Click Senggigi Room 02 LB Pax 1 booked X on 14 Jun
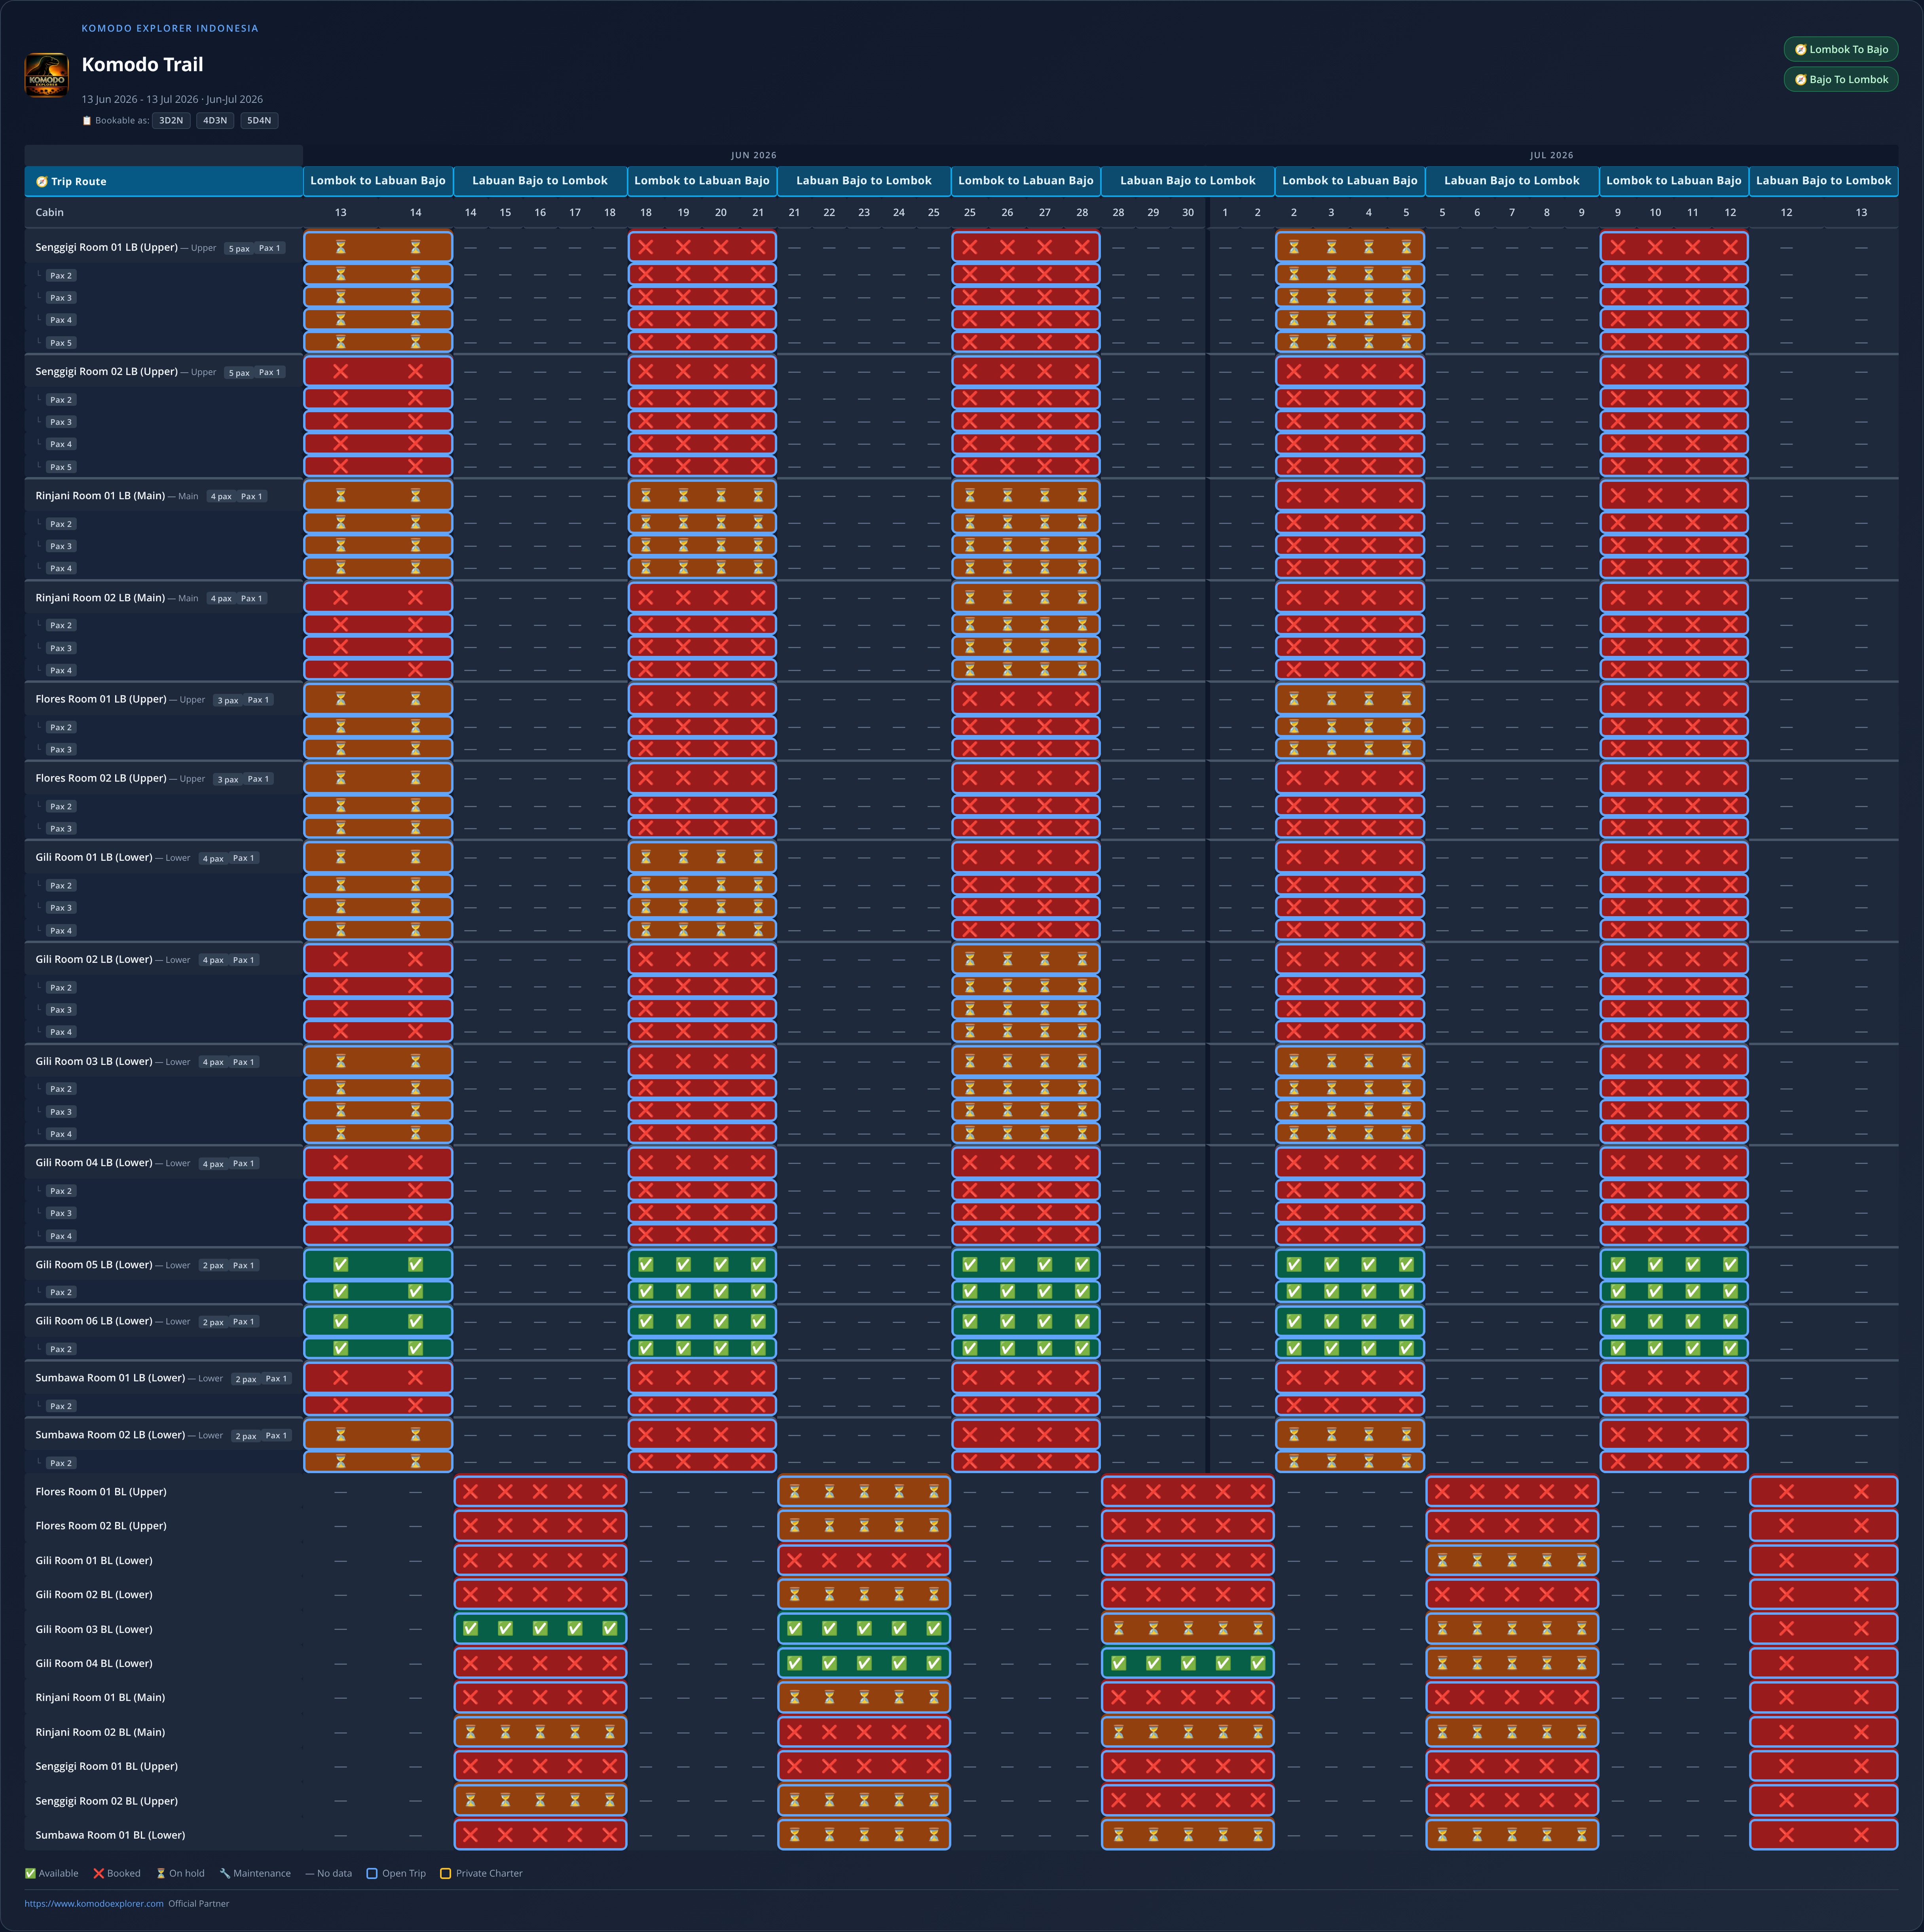 coord(415,371)
